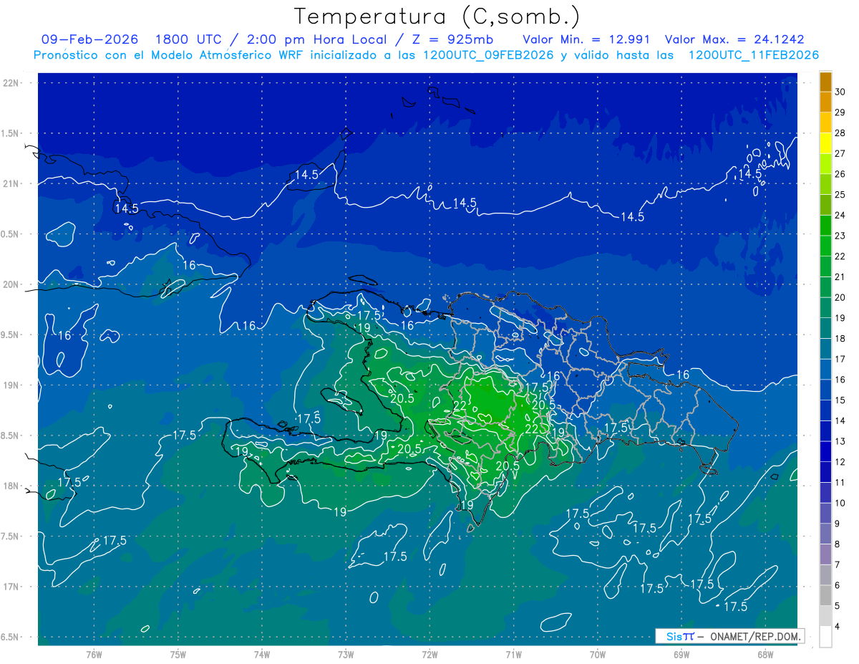Viewport: 859px width, 664px height.
Task: Click the "75W" longitude axis label
Action: (x=178, y=654)
